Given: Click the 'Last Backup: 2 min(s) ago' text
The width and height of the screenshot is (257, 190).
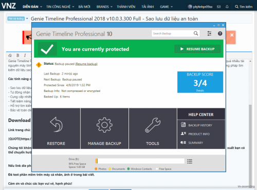Looking at the screenshot, I should (61, 74).
